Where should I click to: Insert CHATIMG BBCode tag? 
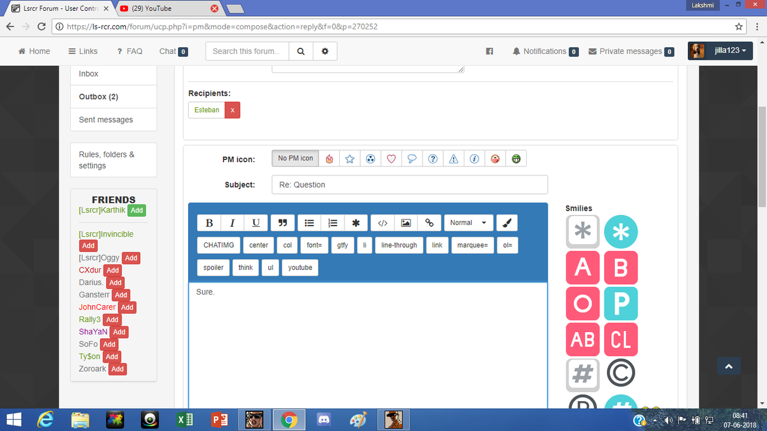coord(219,245)
